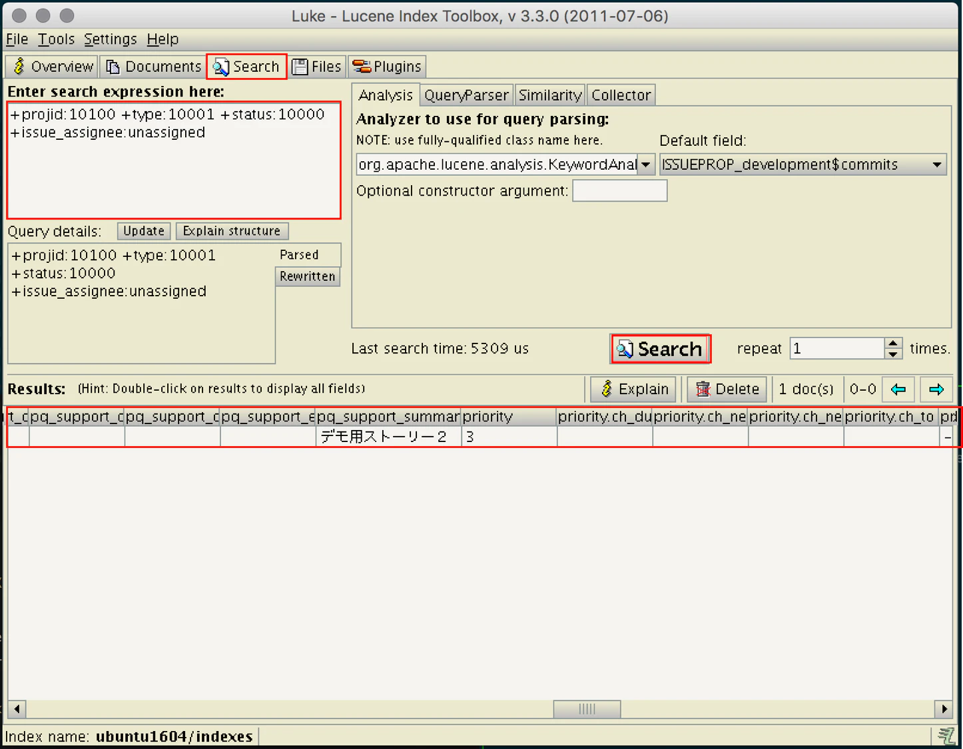
Task: Switch to the QueryParser tab
Action: click(x=466, y=95)
